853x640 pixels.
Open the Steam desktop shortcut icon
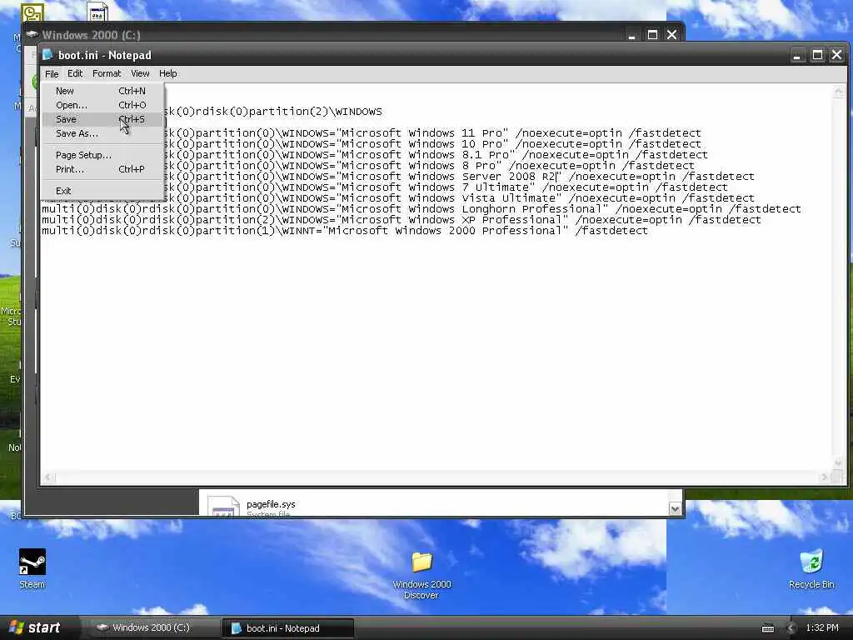pos(32,562)
